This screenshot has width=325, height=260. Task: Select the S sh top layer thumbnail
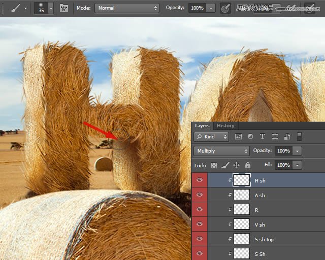point(242,239)
